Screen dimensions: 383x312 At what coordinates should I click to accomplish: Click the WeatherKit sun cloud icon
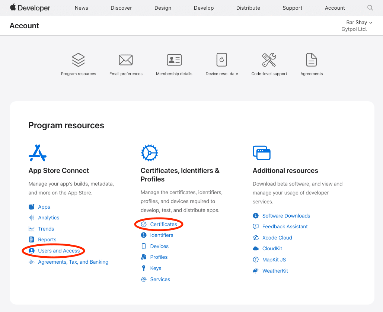tap(256, 271)
